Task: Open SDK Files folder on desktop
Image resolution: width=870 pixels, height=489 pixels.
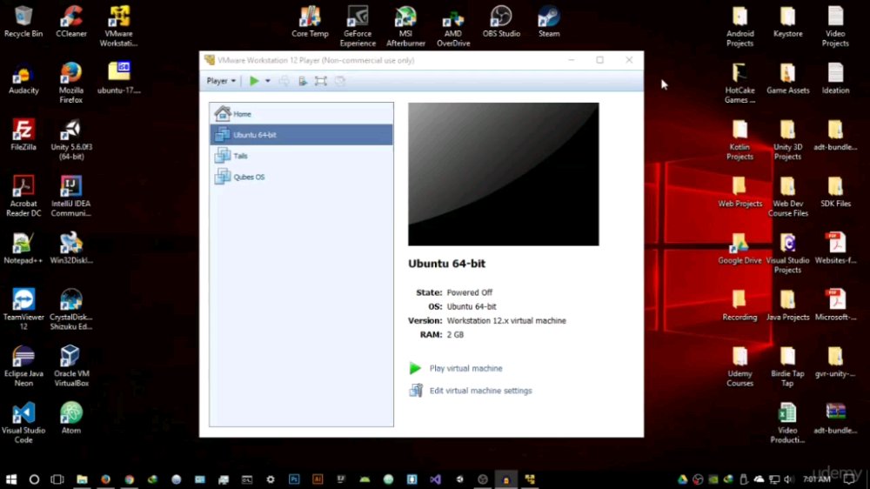Action: pyautogui.click(x=835, y=192)
